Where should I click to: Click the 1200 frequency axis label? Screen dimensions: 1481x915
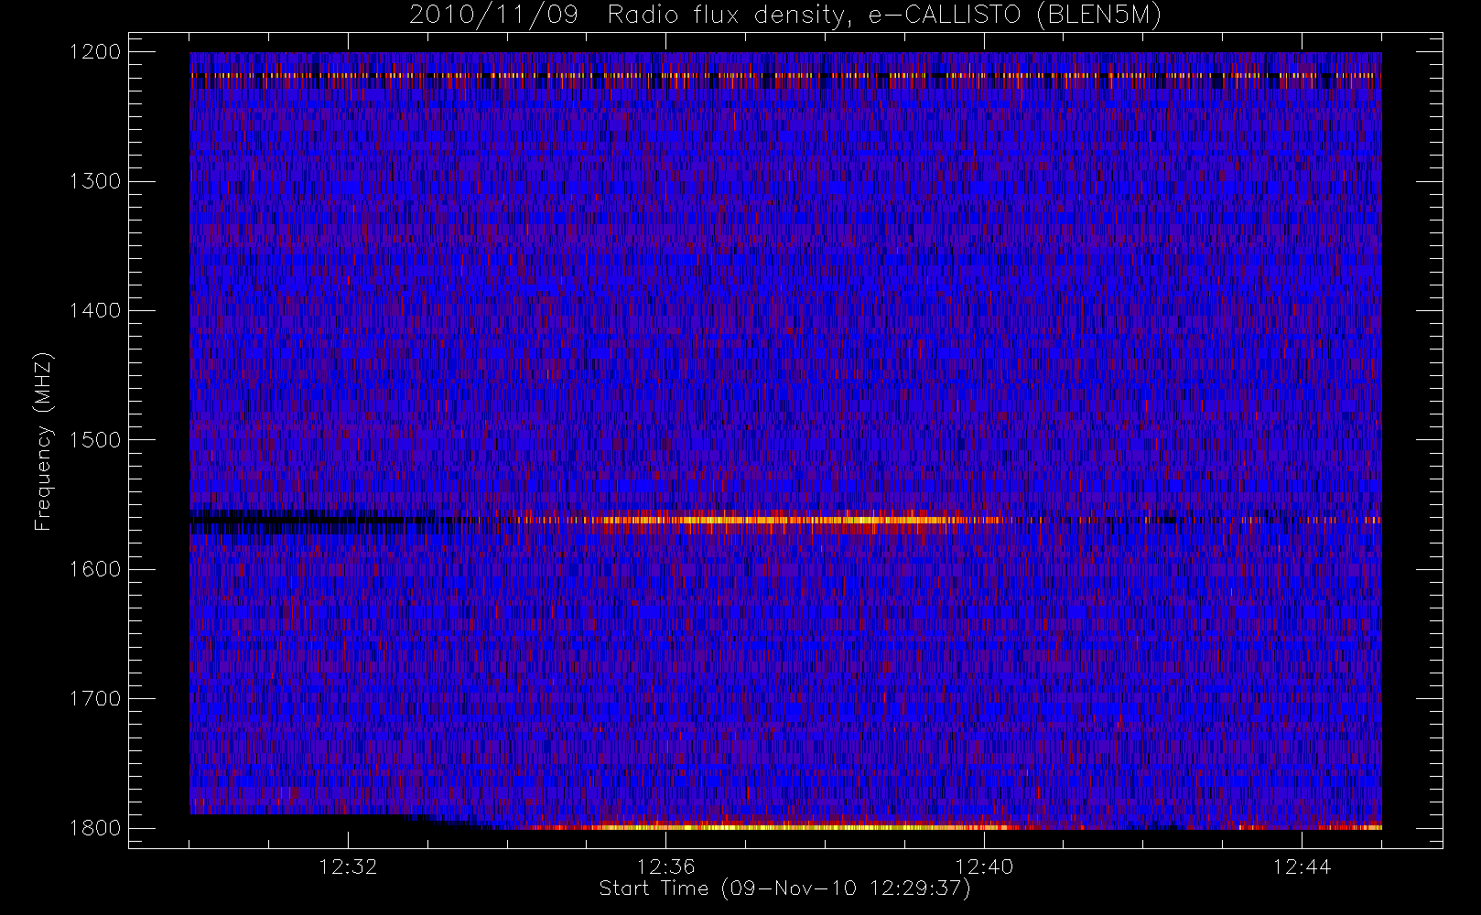coord(95,52)
